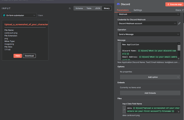Click into the Message expression editor
Screen dimensions: 184x120
[x=149, y=51]
